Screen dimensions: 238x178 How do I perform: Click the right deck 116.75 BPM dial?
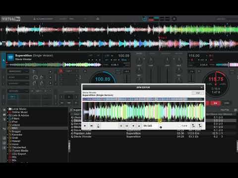pos(216,85)
